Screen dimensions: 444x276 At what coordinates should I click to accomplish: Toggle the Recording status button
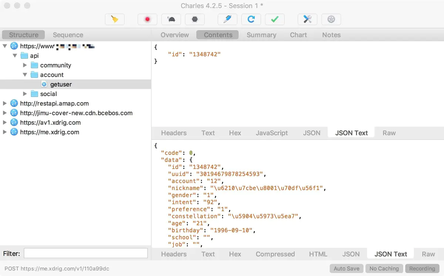[x=422, y=269]
